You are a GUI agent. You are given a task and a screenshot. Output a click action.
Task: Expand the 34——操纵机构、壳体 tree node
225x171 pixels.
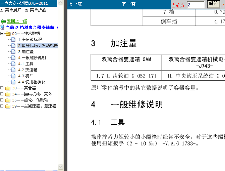[x=2, y=94]
